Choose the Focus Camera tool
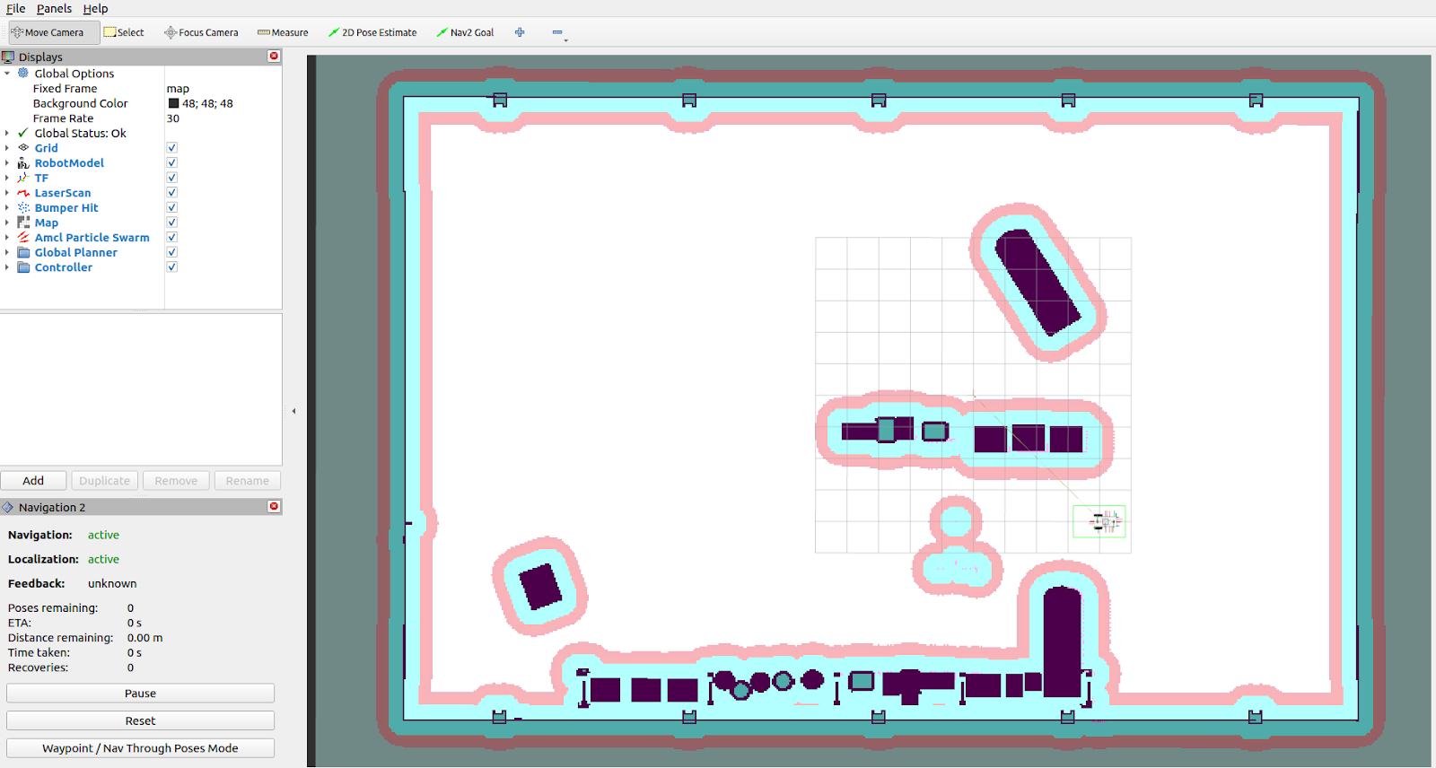 tap(201, 32)
